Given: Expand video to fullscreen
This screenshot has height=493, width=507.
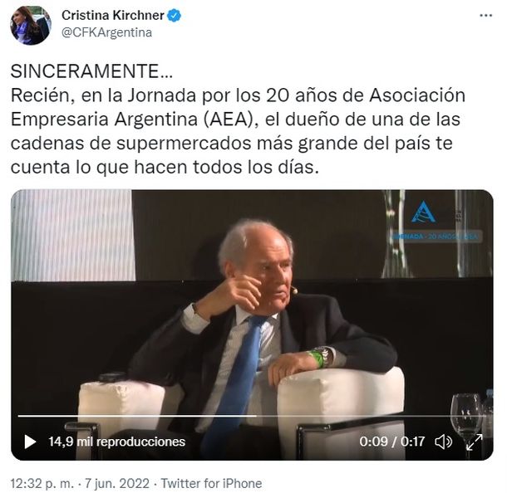Looking at the screenshot, I should [x=475, y=442].
